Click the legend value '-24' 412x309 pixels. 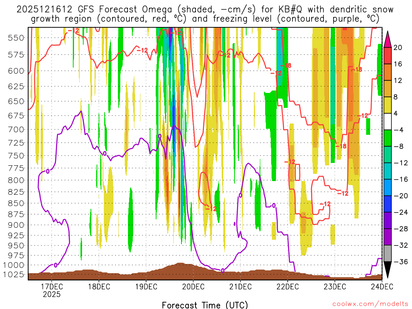401,212
